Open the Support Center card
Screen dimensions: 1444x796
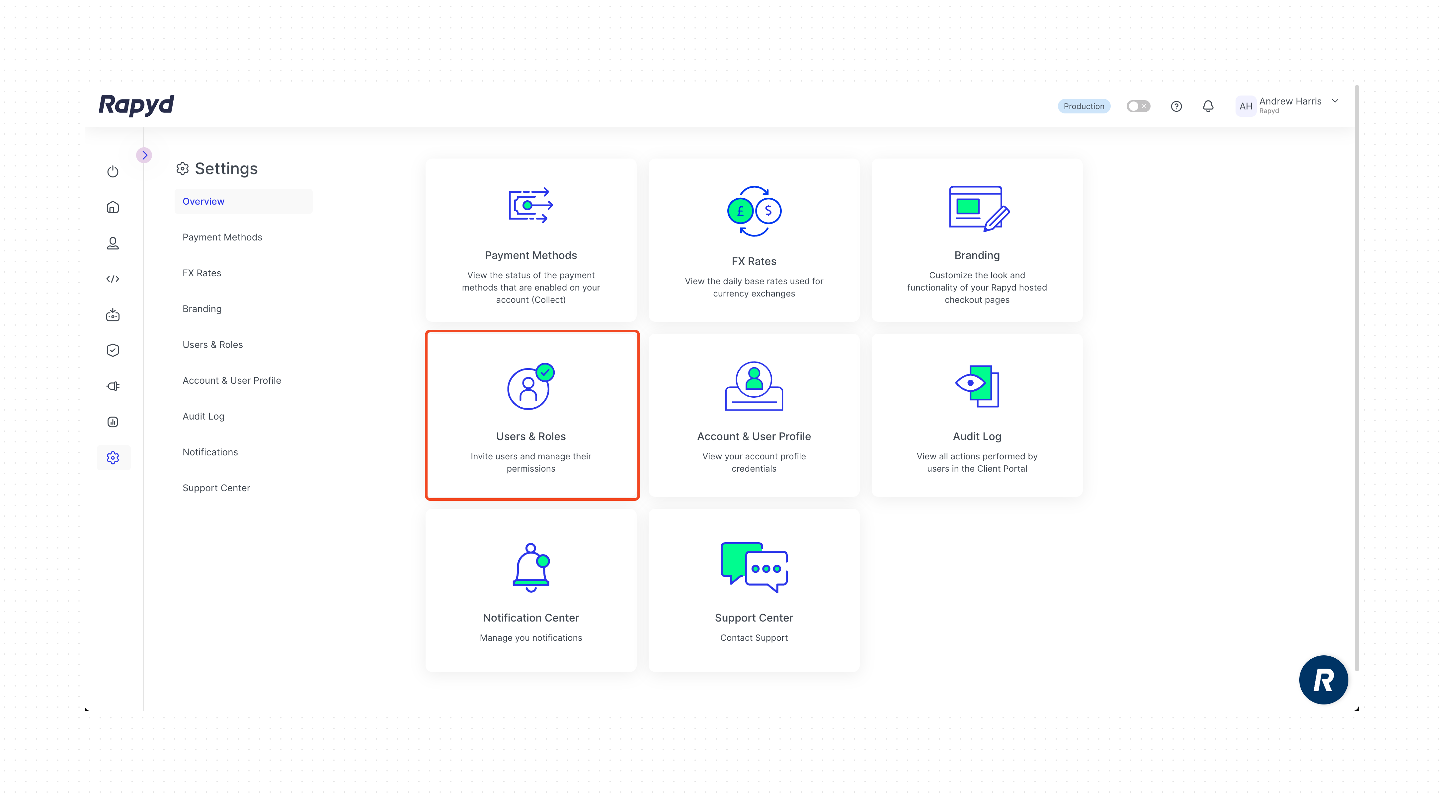[x=754, y=590]
